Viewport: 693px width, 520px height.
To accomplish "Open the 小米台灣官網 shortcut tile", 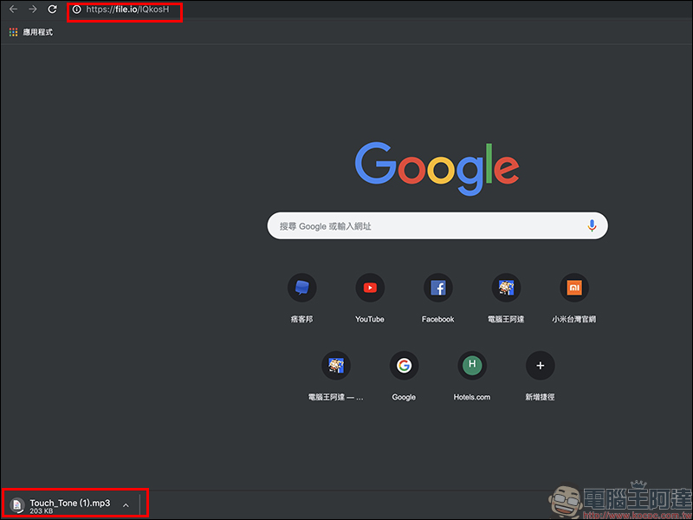I will (574, 298).
